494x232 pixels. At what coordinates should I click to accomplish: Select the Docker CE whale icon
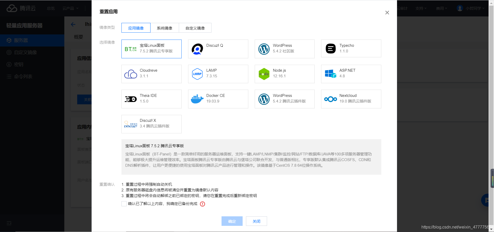[x=197, y=99]
